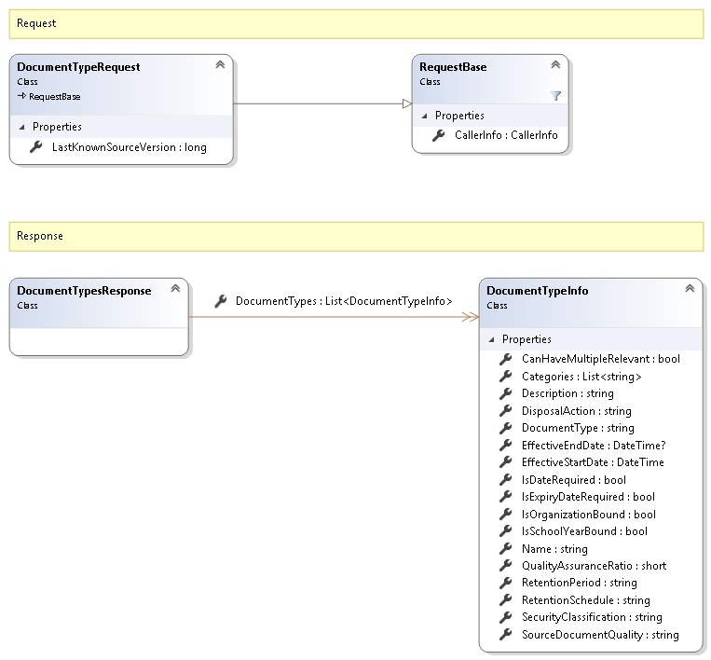
Task: Click wrench icon on DocumentTypes association label
Action: (x=221, y=301)
